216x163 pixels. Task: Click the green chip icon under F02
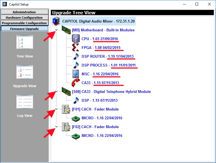76,136
